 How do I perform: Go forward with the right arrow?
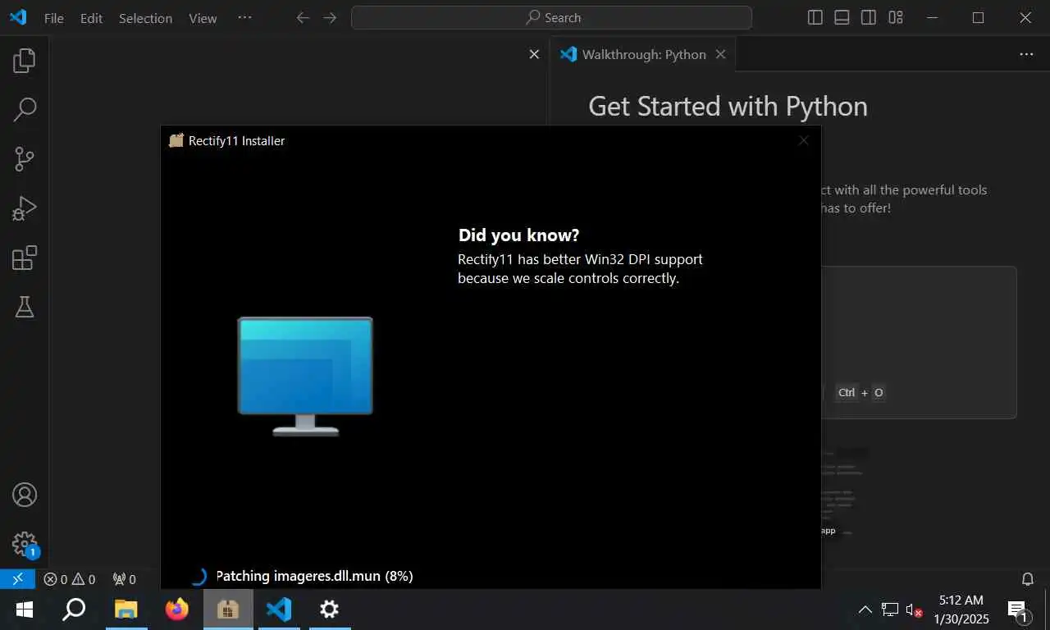(330, 17)
